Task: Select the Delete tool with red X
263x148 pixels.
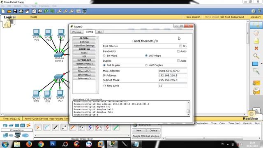Action: [256, 49]
